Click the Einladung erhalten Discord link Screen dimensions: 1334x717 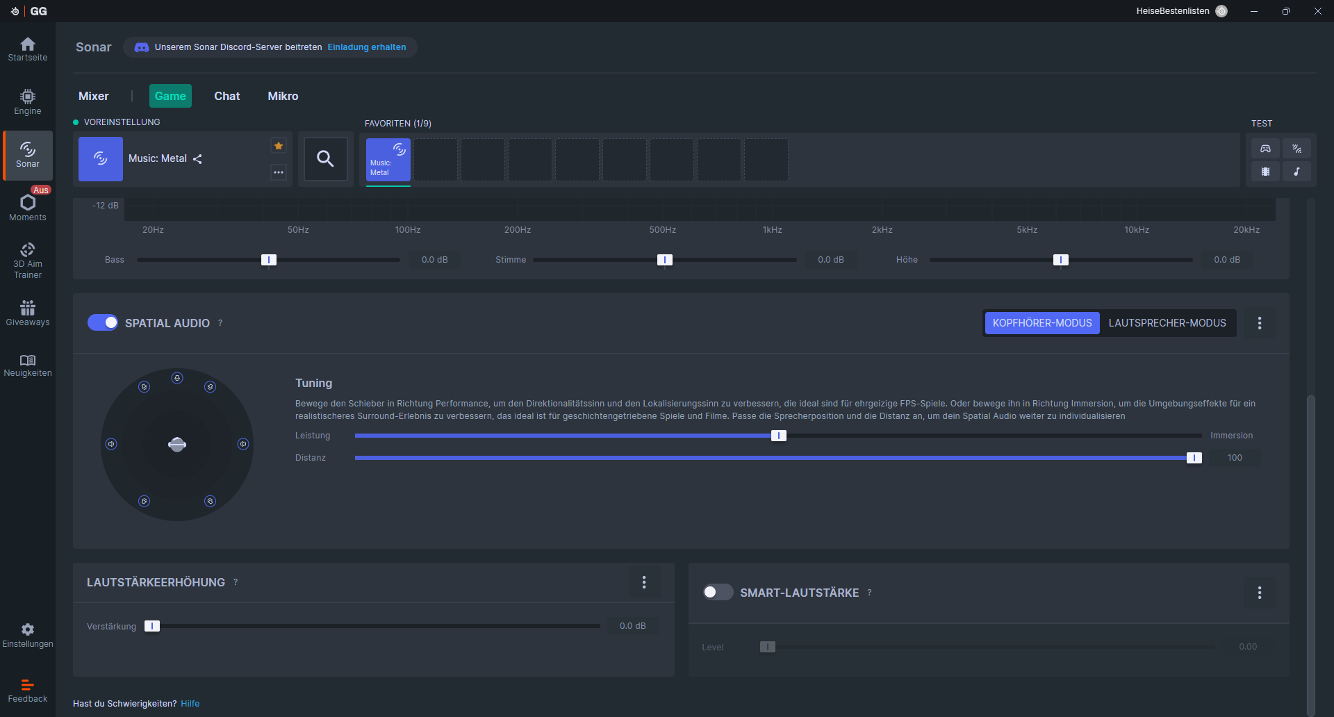pos(367,47)
